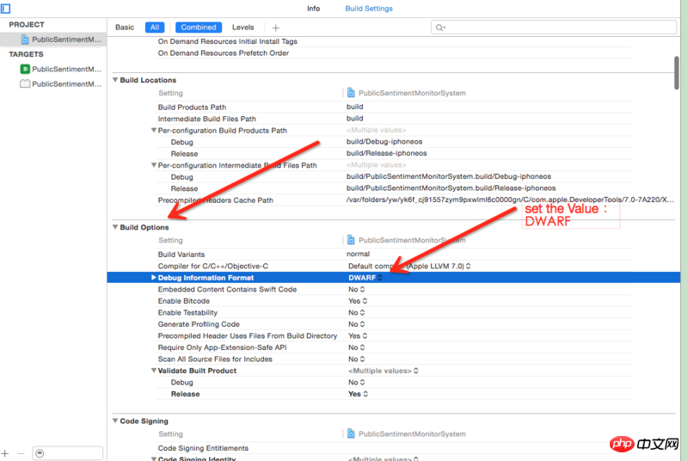Open the DWARF value dropdown
The image size is (688, 461).
[365, 278]
